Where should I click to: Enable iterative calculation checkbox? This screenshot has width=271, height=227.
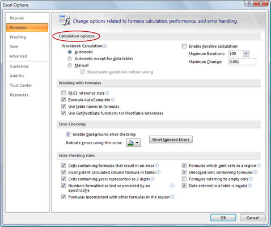[x=184, y=46]
